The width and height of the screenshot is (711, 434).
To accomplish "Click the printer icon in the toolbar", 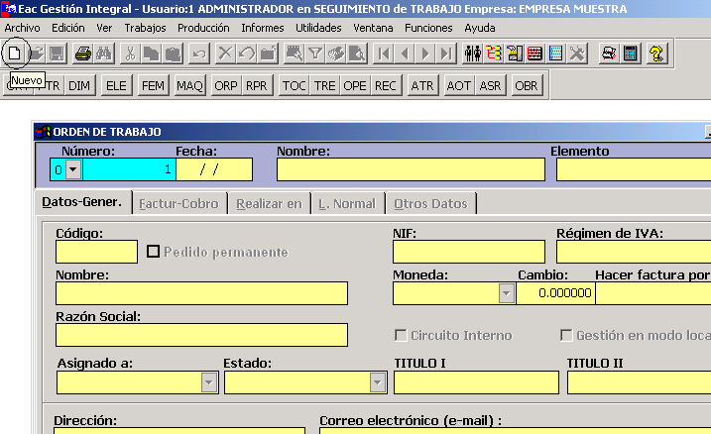I will tap(83, 54).
